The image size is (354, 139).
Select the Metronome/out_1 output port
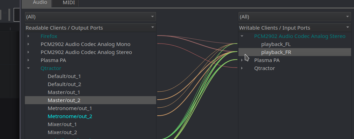70,108
